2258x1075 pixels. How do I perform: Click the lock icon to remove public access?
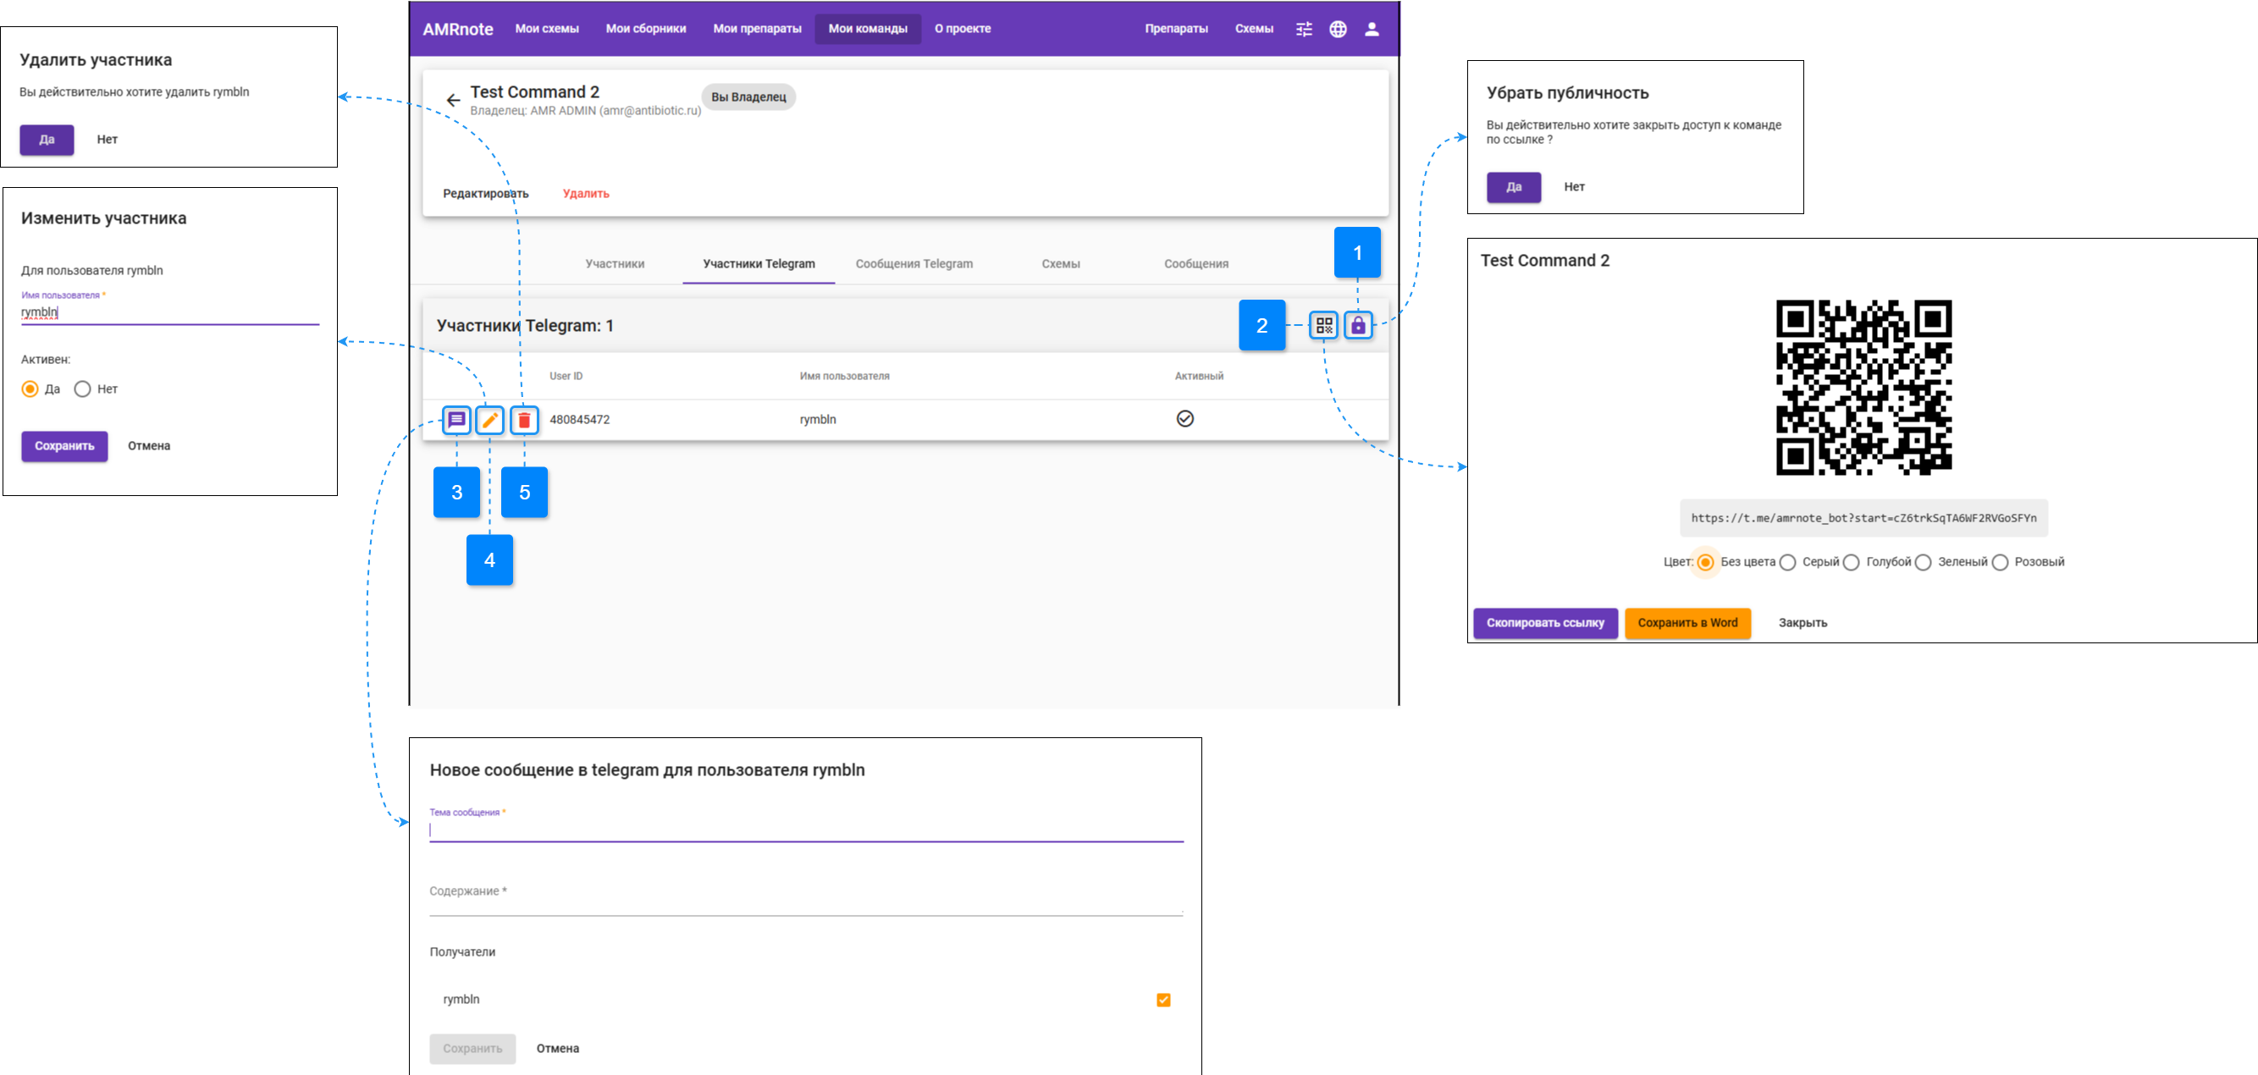click(x=1357, y=325)
